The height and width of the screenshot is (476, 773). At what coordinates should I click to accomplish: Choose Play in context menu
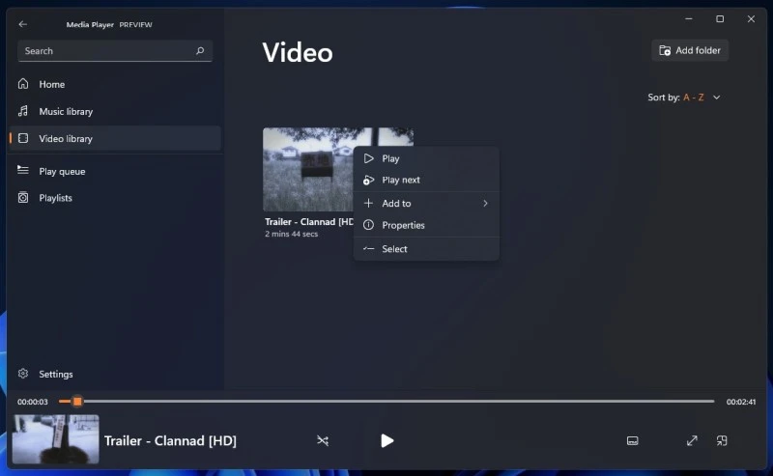tap(426, 158)
